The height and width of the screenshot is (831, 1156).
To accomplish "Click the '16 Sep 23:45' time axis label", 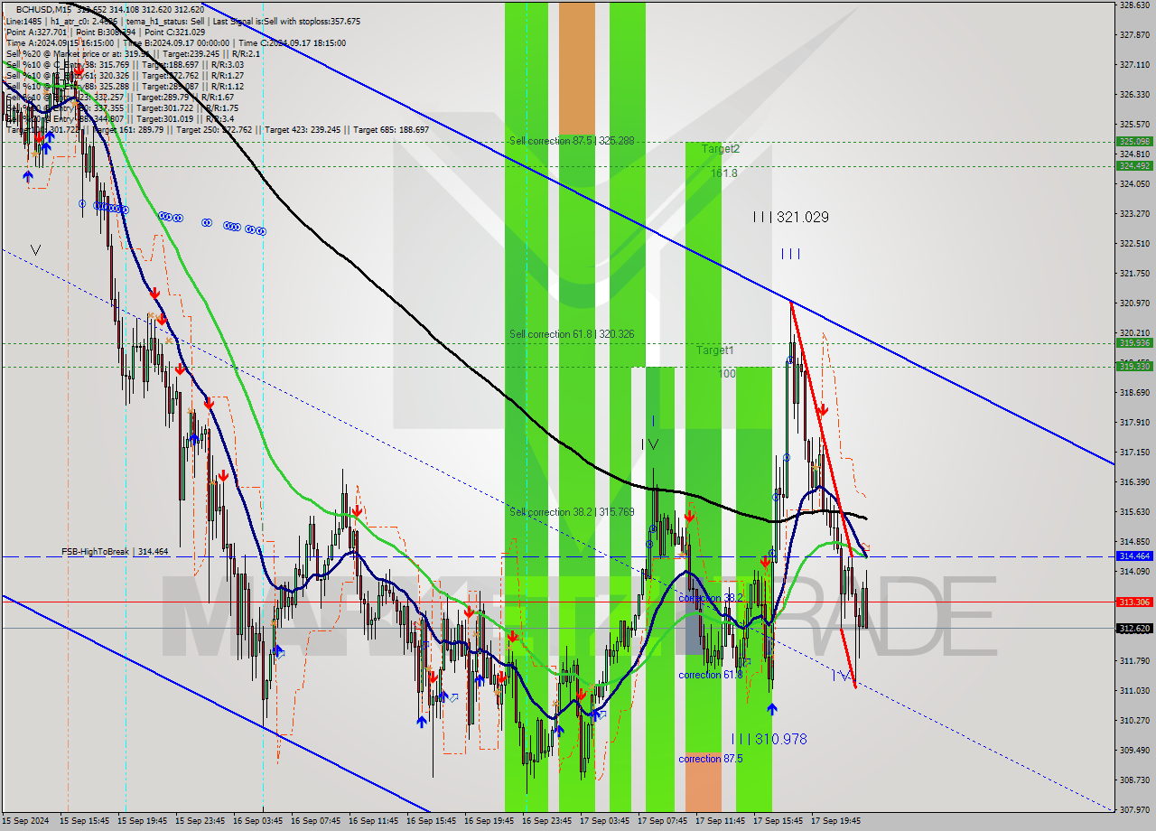I will (546, 821).
